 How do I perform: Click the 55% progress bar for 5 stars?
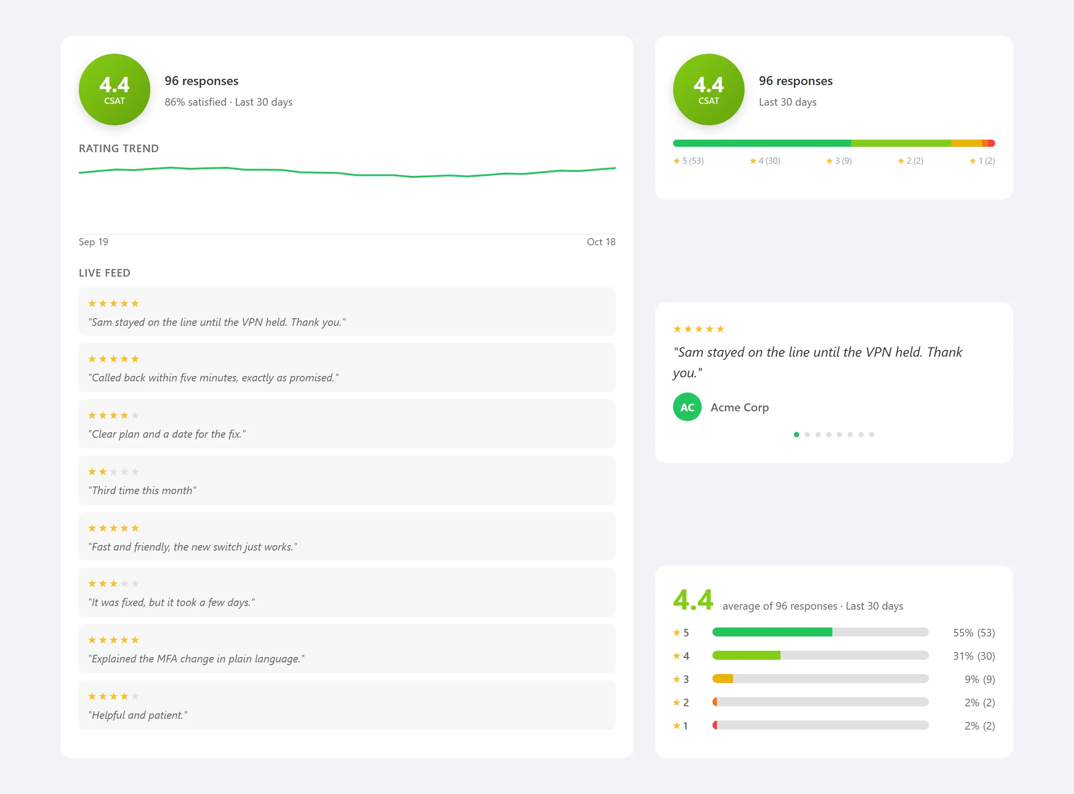(x=820, y=632)
